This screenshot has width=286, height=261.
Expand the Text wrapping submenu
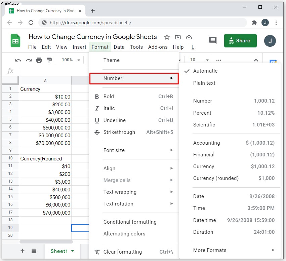click(x=134, y=192)
